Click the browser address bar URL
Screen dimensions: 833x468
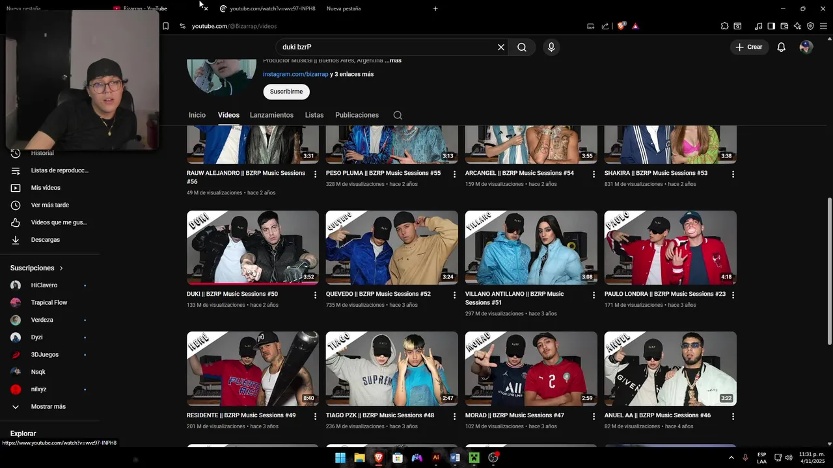(234, 26)
